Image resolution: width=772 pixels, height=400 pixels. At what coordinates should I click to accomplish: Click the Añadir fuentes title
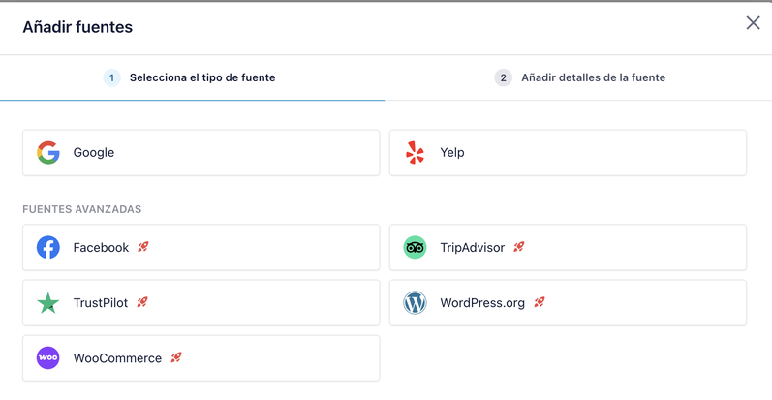tap(77, 27)
